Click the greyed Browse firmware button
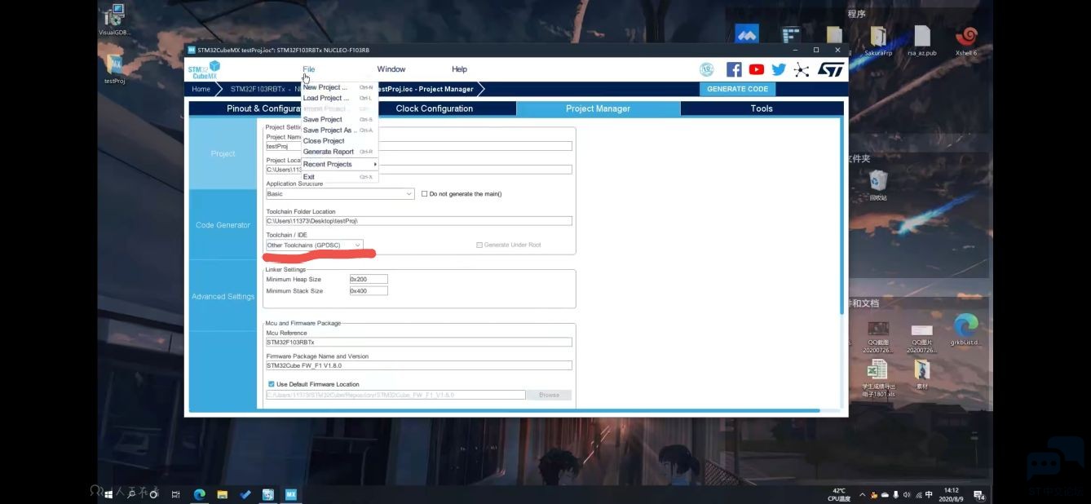Image resolution: width=1091 pixels, height=504 pixels. (x=549, y=395)
